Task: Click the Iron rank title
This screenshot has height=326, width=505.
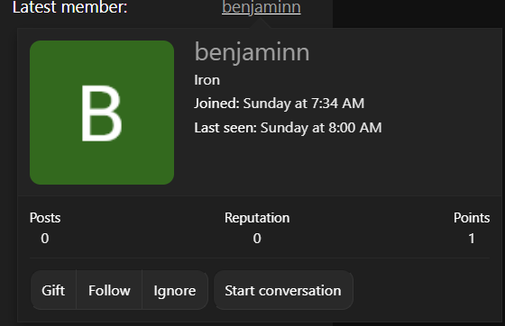Action: [x=207, y=80]
